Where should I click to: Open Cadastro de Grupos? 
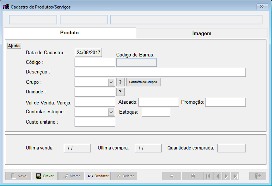click(x=143, y=82)
